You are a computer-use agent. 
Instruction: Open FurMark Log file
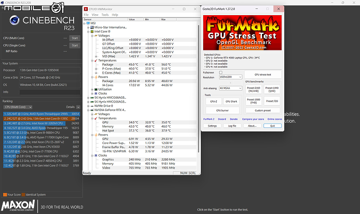pyautogui.click(x=232, y=126)
